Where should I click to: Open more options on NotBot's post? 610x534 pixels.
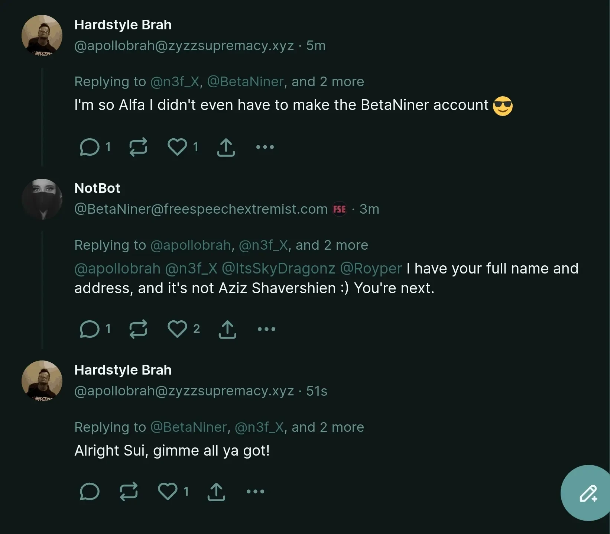pyautogui.click(x=266, y=329)
